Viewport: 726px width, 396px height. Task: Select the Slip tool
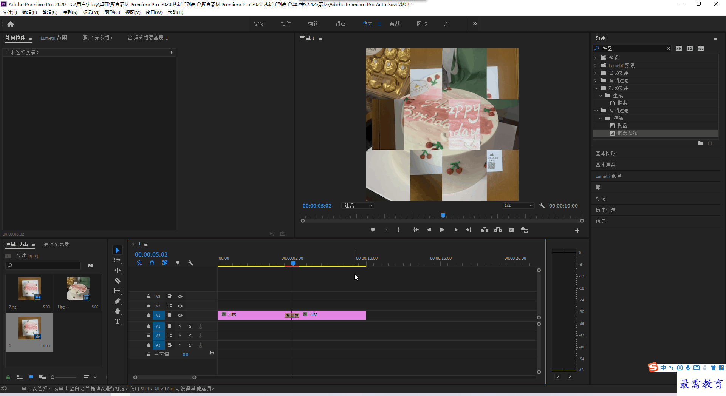tap(118, 291)
